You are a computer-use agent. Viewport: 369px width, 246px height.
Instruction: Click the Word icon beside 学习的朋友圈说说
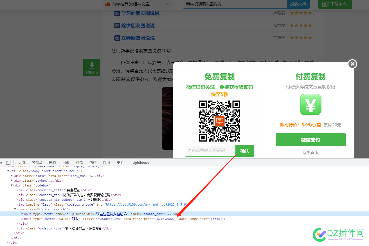coord(117,13)
